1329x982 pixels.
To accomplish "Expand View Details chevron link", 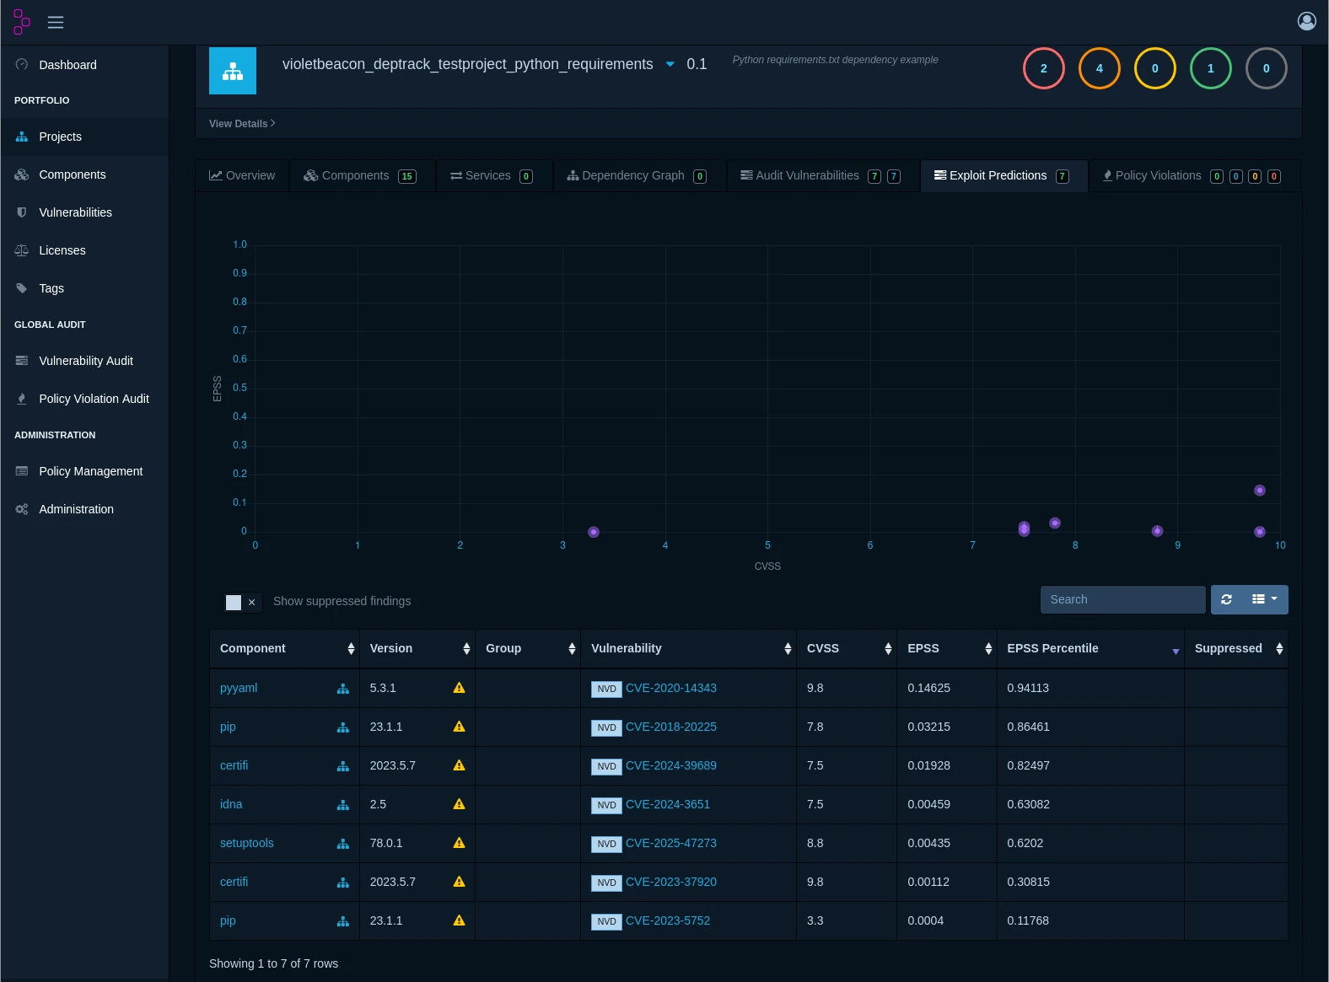I will coord(242,123).
